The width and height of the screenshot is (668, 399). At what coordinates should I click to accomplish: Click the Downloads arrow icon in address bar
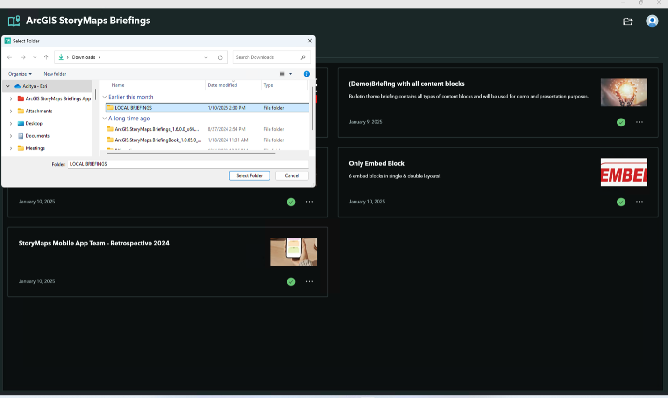61,57
